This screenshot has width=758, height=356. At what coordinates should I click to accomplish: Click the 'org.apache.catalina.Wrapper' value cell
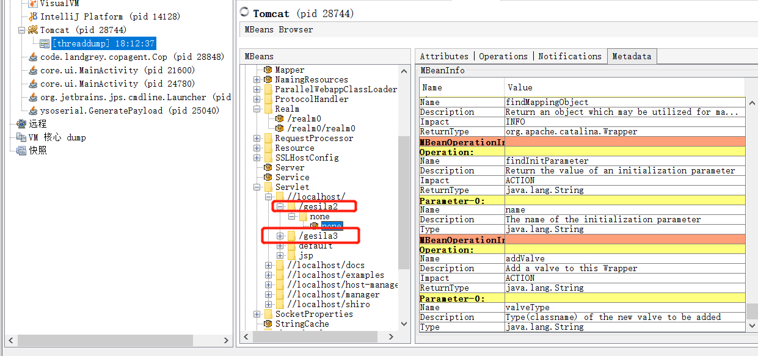click(x=625, y=131)
